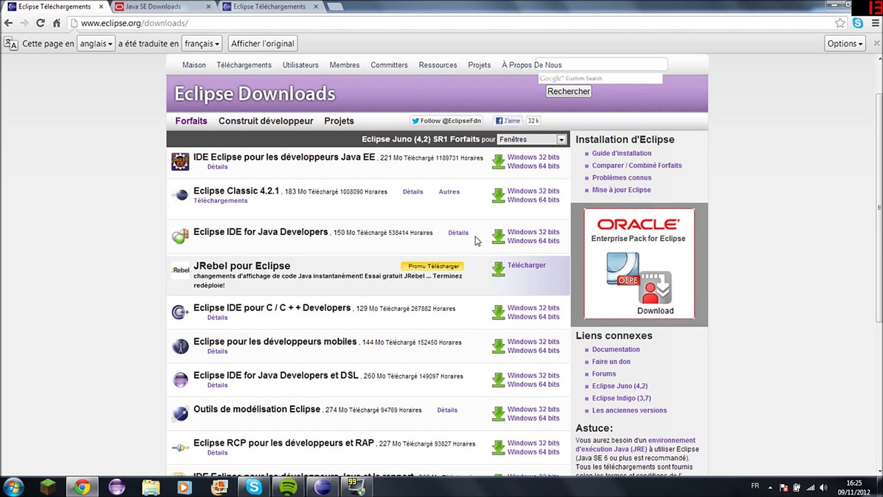Open the Guide d'installation link
Screen dimensions: 883x497
(x=622, y=153)
